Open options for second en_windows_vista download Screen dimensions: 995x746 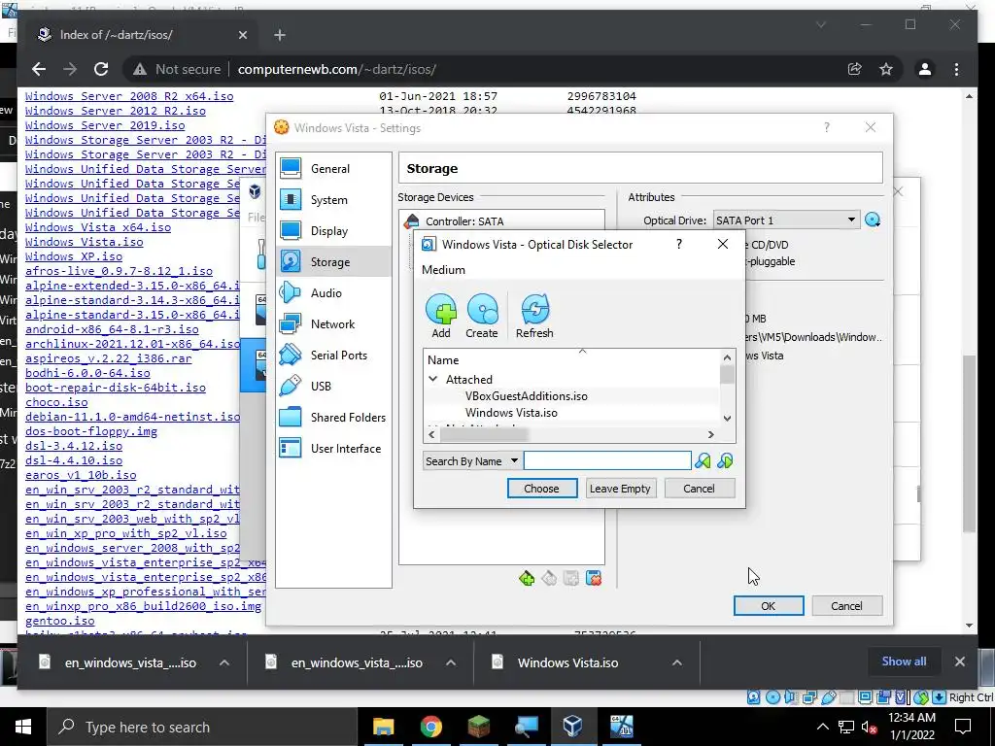coord(451,662)
